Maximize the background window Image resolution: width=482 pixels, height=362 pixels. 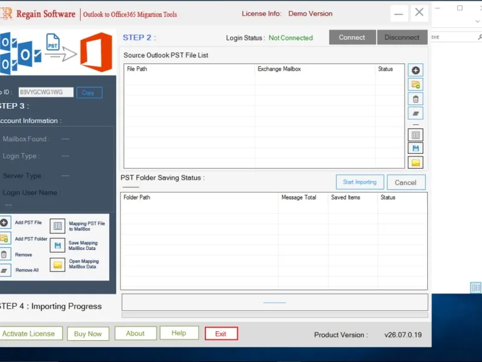click(x=460, y=8)
